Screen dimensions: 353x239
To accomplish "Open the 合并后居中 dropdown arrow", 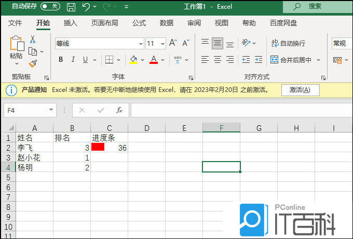I will pyautogui.click(x=318, y=60).
